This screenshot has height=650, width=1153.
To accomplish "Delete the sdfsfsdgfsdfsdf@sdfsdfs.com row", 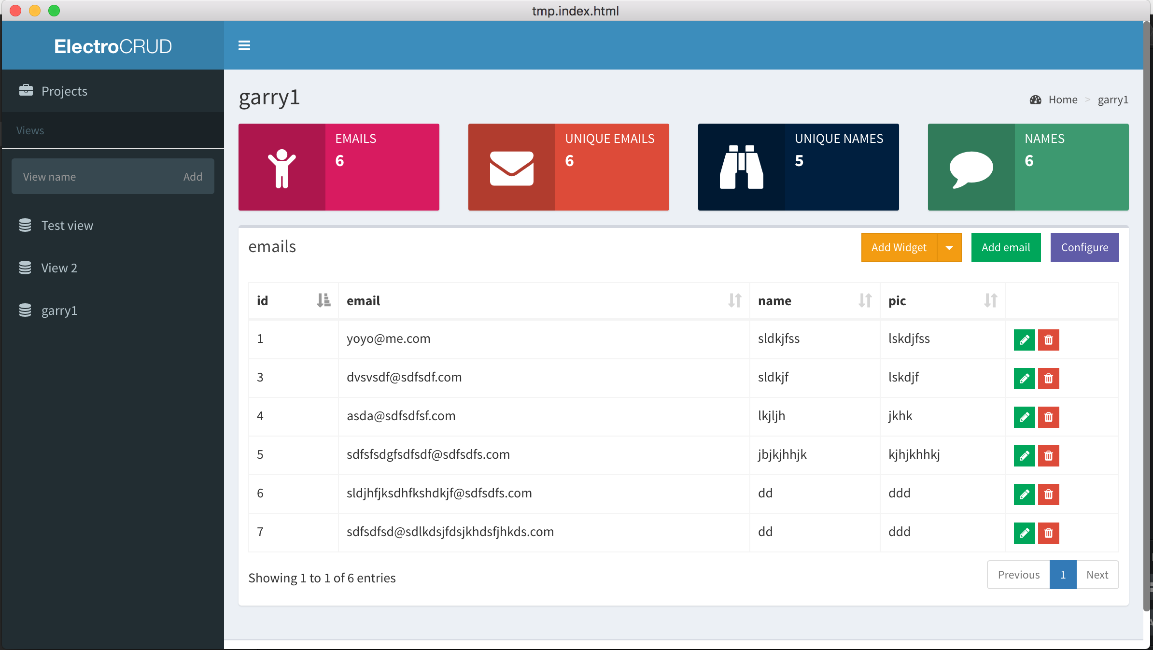I will point(1048,456).
